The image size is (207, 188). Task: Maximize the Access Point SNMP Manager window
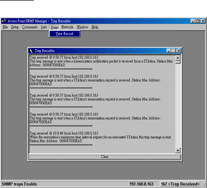click(x=198, y=21)
